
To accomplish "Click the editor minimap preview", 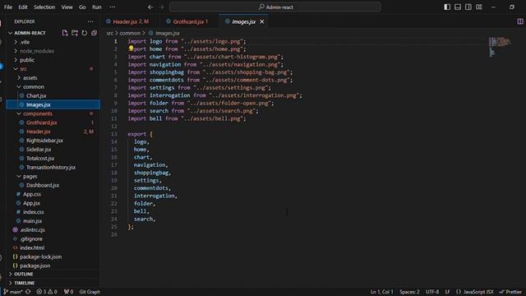I will (x=500, y=47).
